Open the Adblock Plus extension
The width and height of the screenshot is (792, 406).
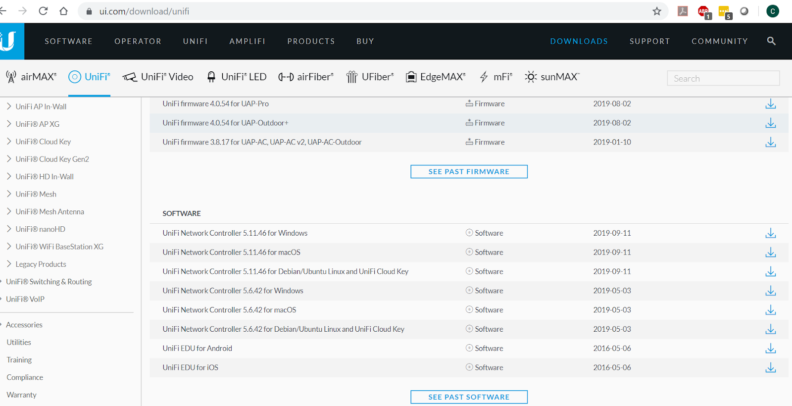pos(704,12)
